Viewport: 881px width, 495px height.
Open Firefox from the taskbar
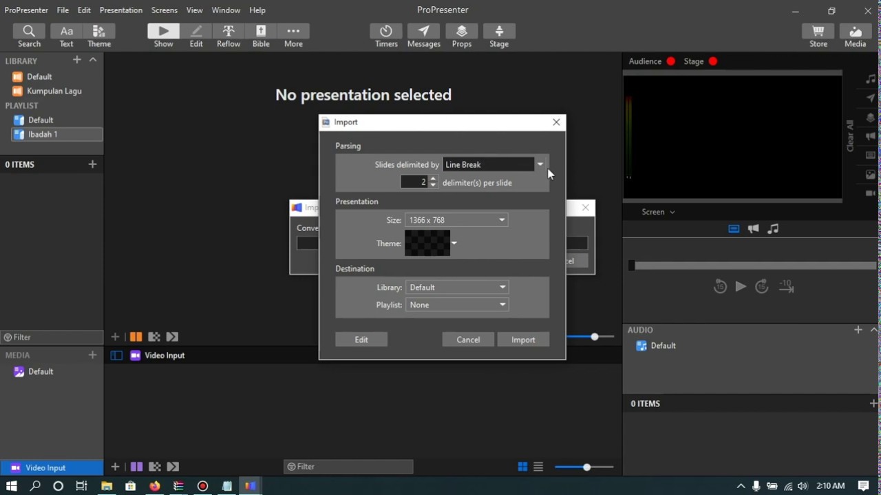154,485
